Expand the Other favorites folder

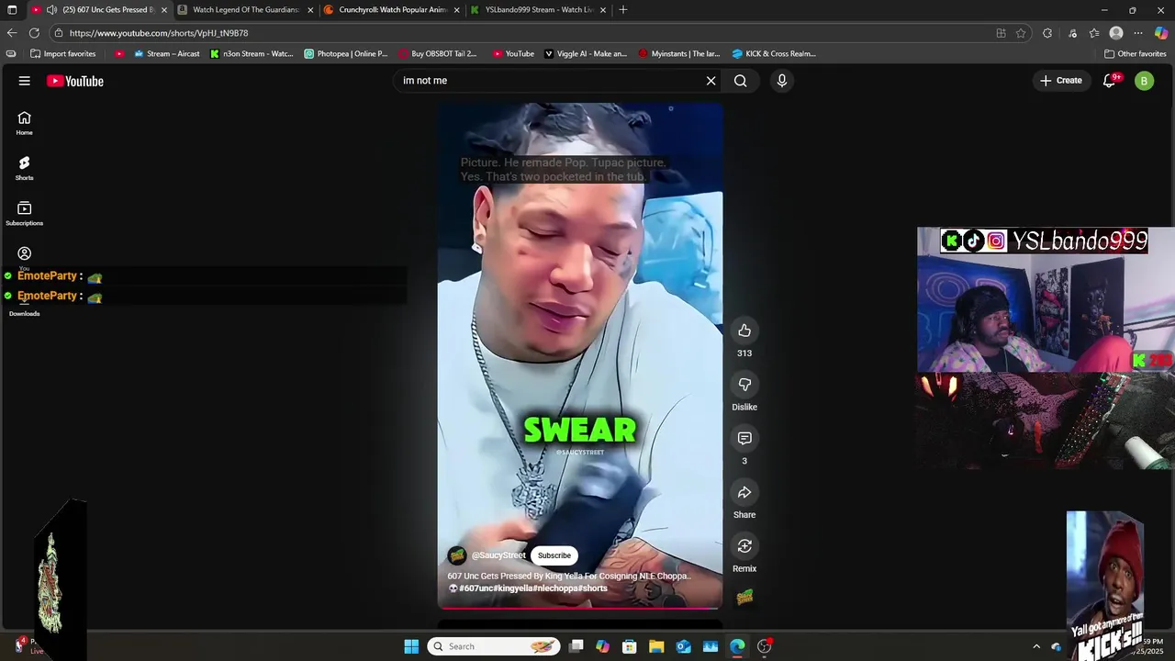[1136, 54]
